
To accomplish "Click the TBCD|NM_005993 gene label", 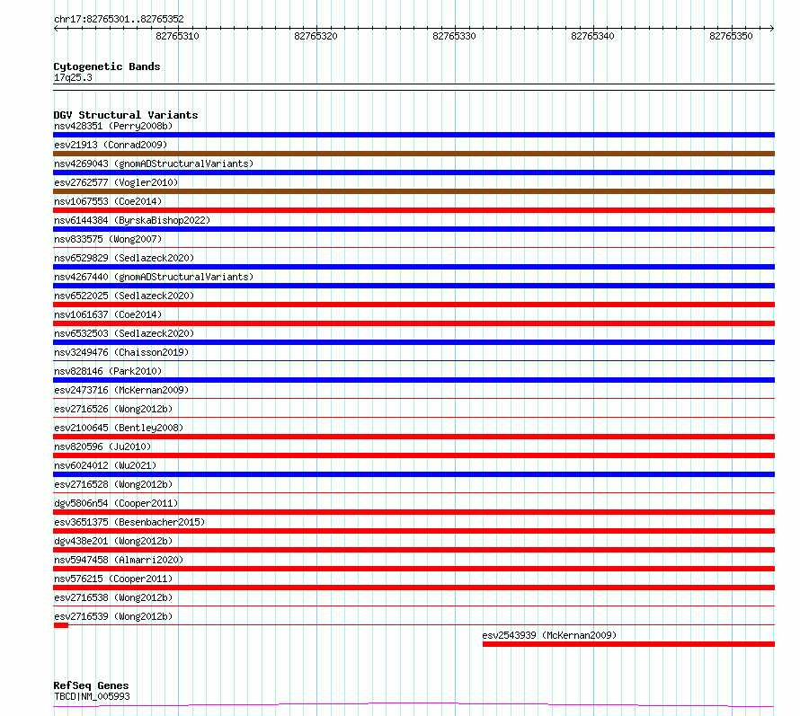I will [x=92, y=696].
